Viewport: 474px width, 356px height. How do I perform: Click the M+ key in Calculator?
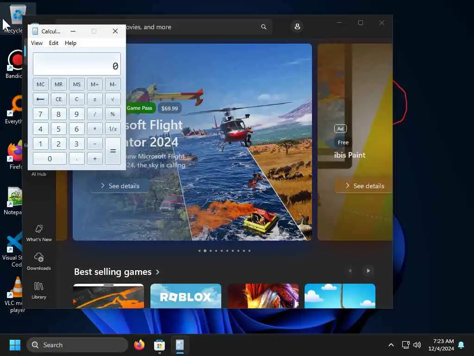click(x=94, y=84)
